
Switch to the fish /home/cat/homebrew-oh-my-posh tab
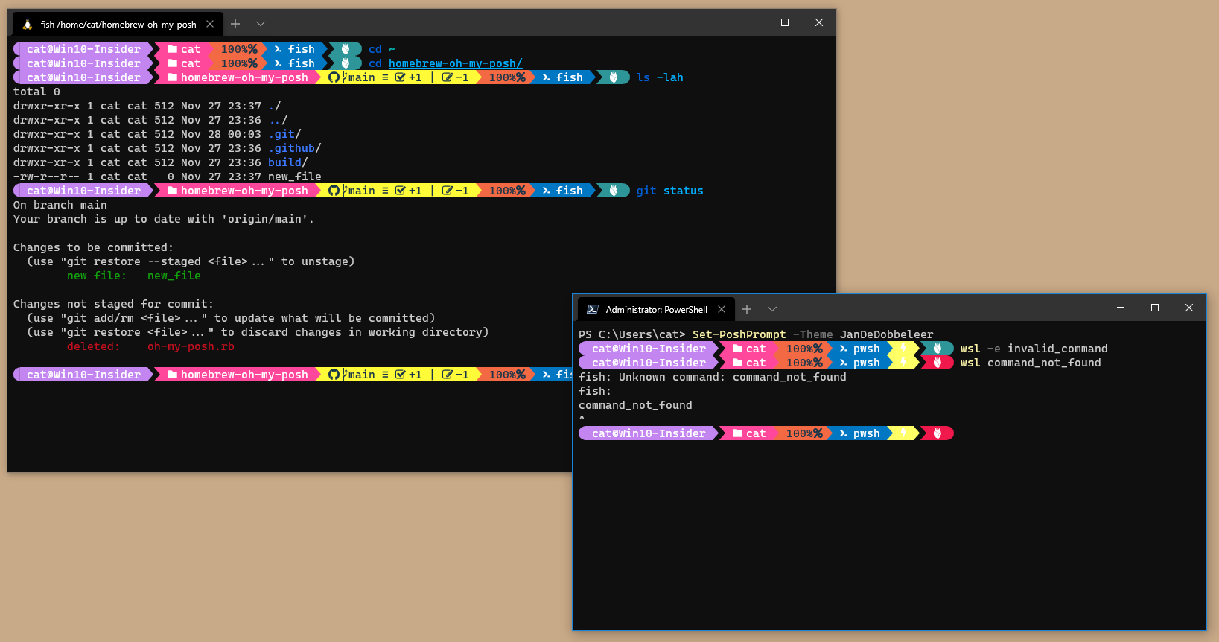point(117,25)
